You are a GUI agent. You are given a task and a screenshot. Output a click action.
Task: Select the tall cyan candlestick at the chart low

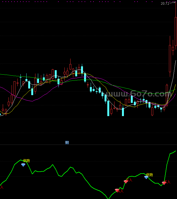tap(108, 109)
